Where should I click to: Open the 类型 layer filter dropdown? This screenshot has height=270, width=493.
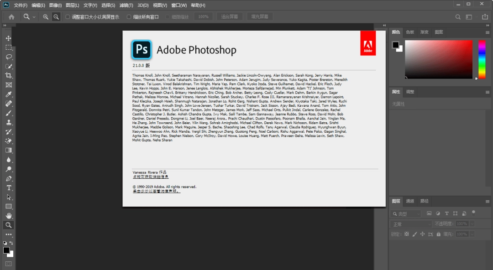click(x=405, y=214)
